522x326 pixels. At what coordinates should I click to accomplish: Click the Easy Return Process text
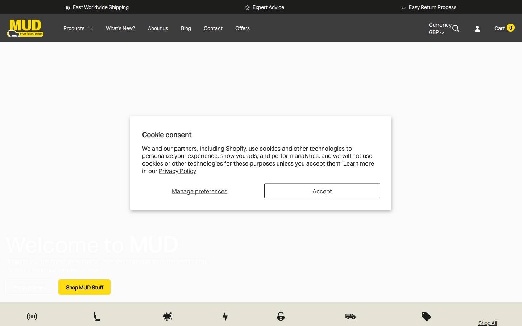pyautogui.click(x=432, y=7)
